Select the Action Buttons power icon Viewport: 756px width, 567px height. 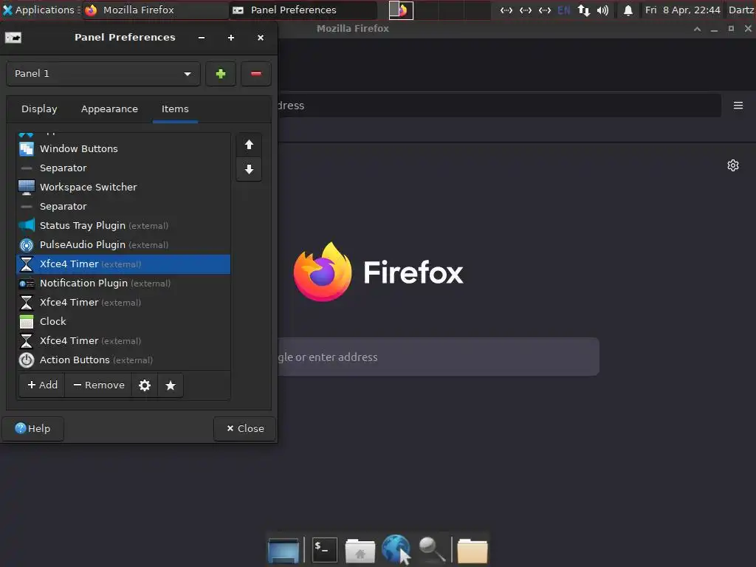(x=27, y=360)
